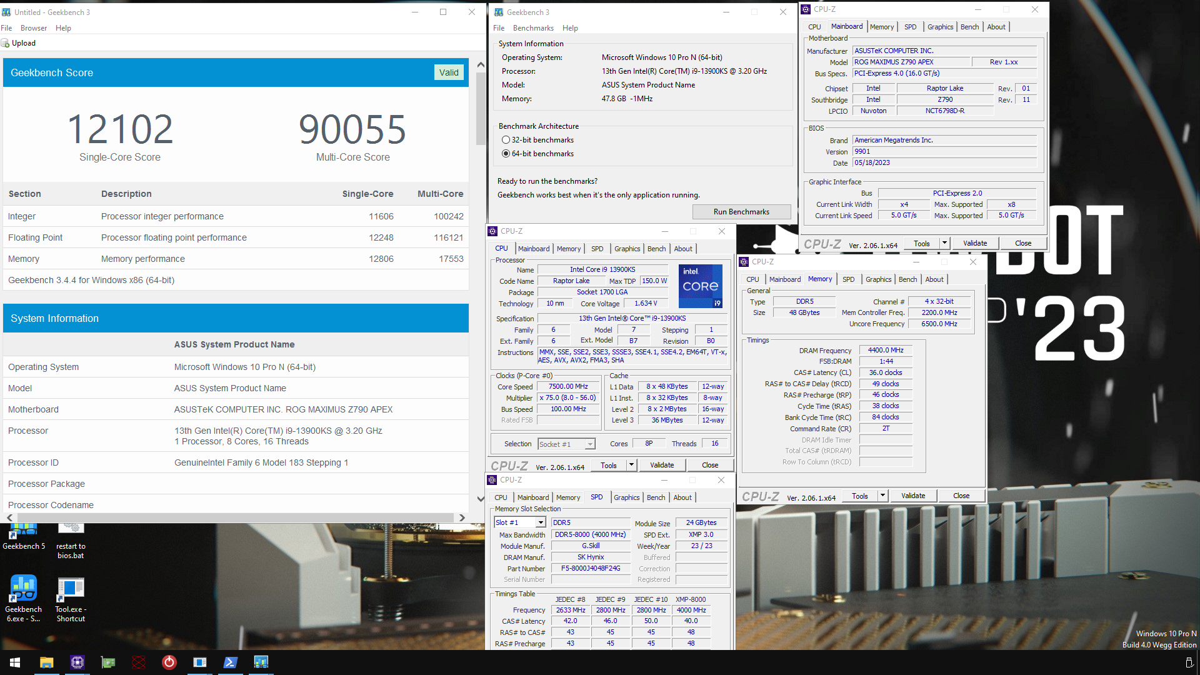Viewport: 1200px width, 675px height.
Task: Open Benchmarks menu in Geekbench 3
Action: pyautogui.click(x=533, y=28)
